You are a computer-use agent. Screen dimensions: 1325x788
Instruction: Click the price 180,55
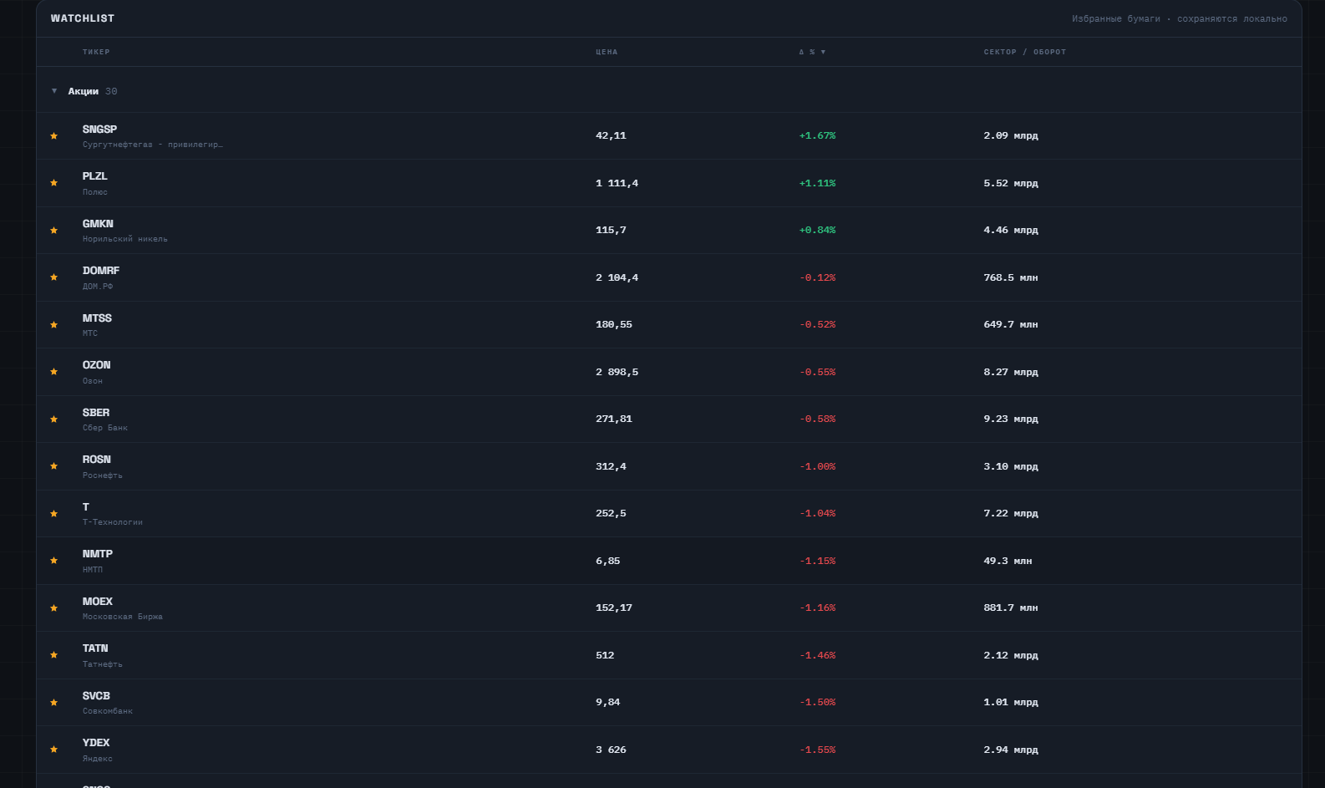click(614, 324)
